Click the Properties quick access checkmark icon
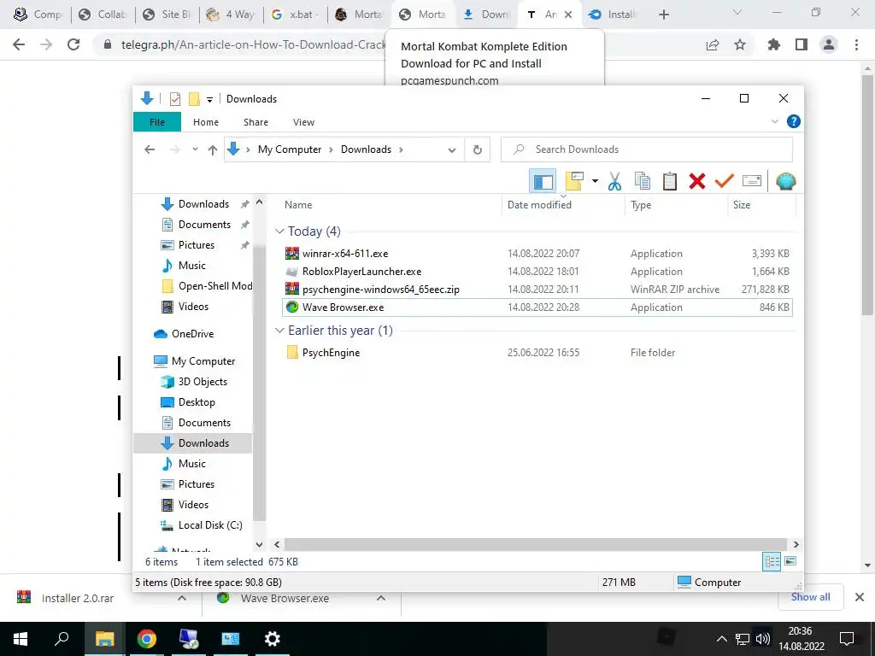The height and width of the screenshot is (656, 875). [x=174, y=99]
